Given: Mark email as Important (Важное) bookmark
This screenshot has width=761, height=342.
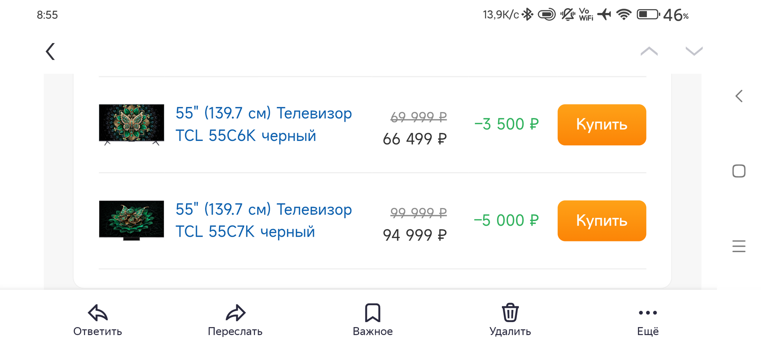Looking at the screenshot, I should tap(372, 313).
